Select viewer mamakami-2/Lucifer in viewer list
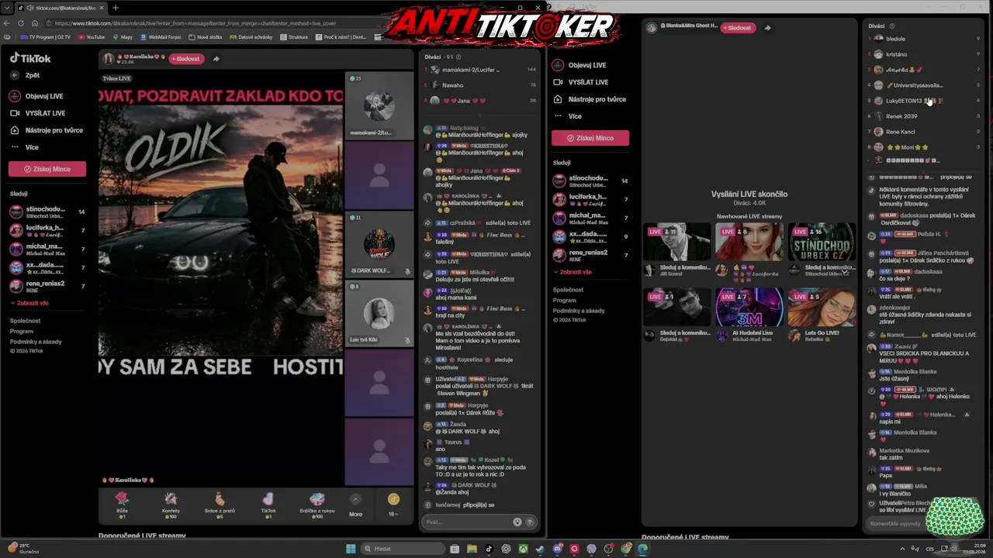 [481, 70]
